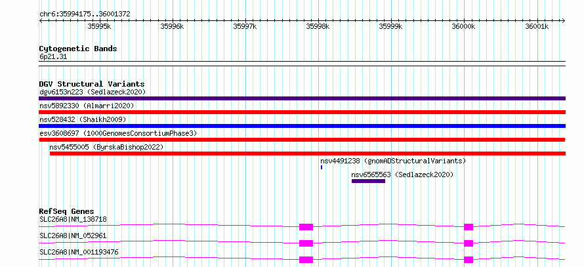This screenshot has height=267, width=584.
Task: Click the 35999k ruler tick label
Action: (x=390, y=26)
